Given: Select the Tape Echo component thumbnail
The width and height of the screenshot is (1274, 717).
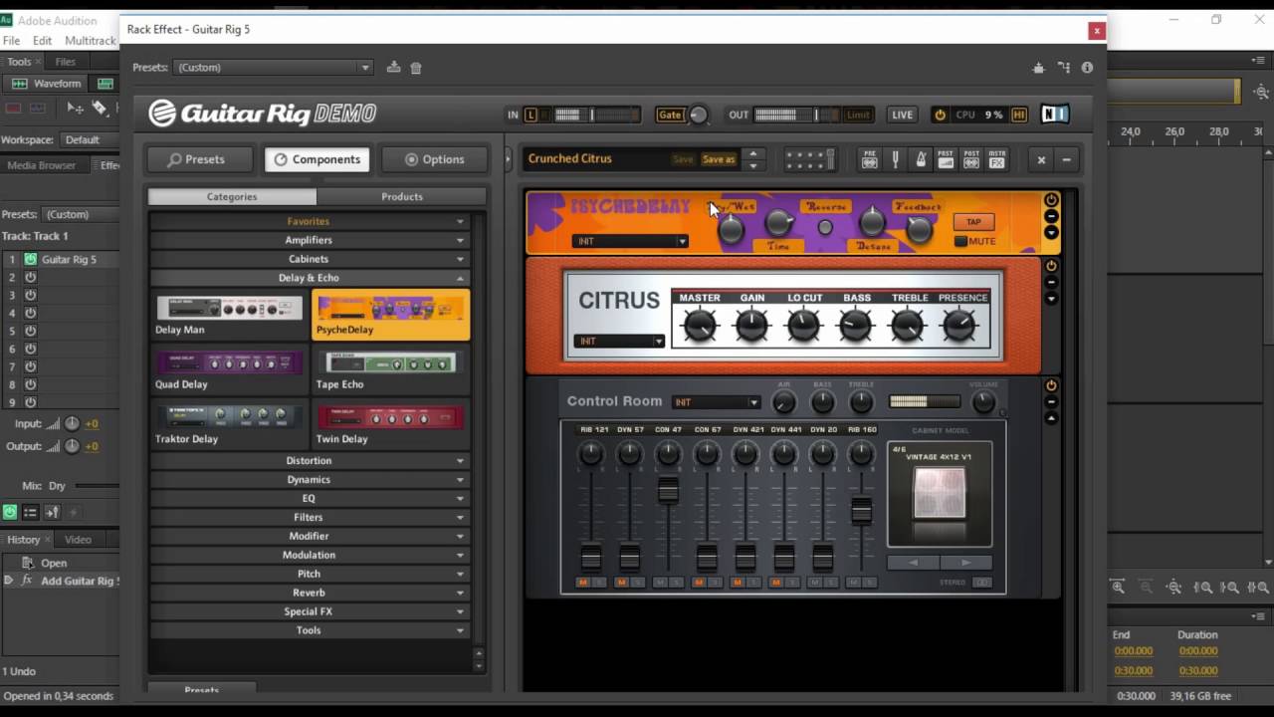Looking at the screenshot, I should (390, 369).
